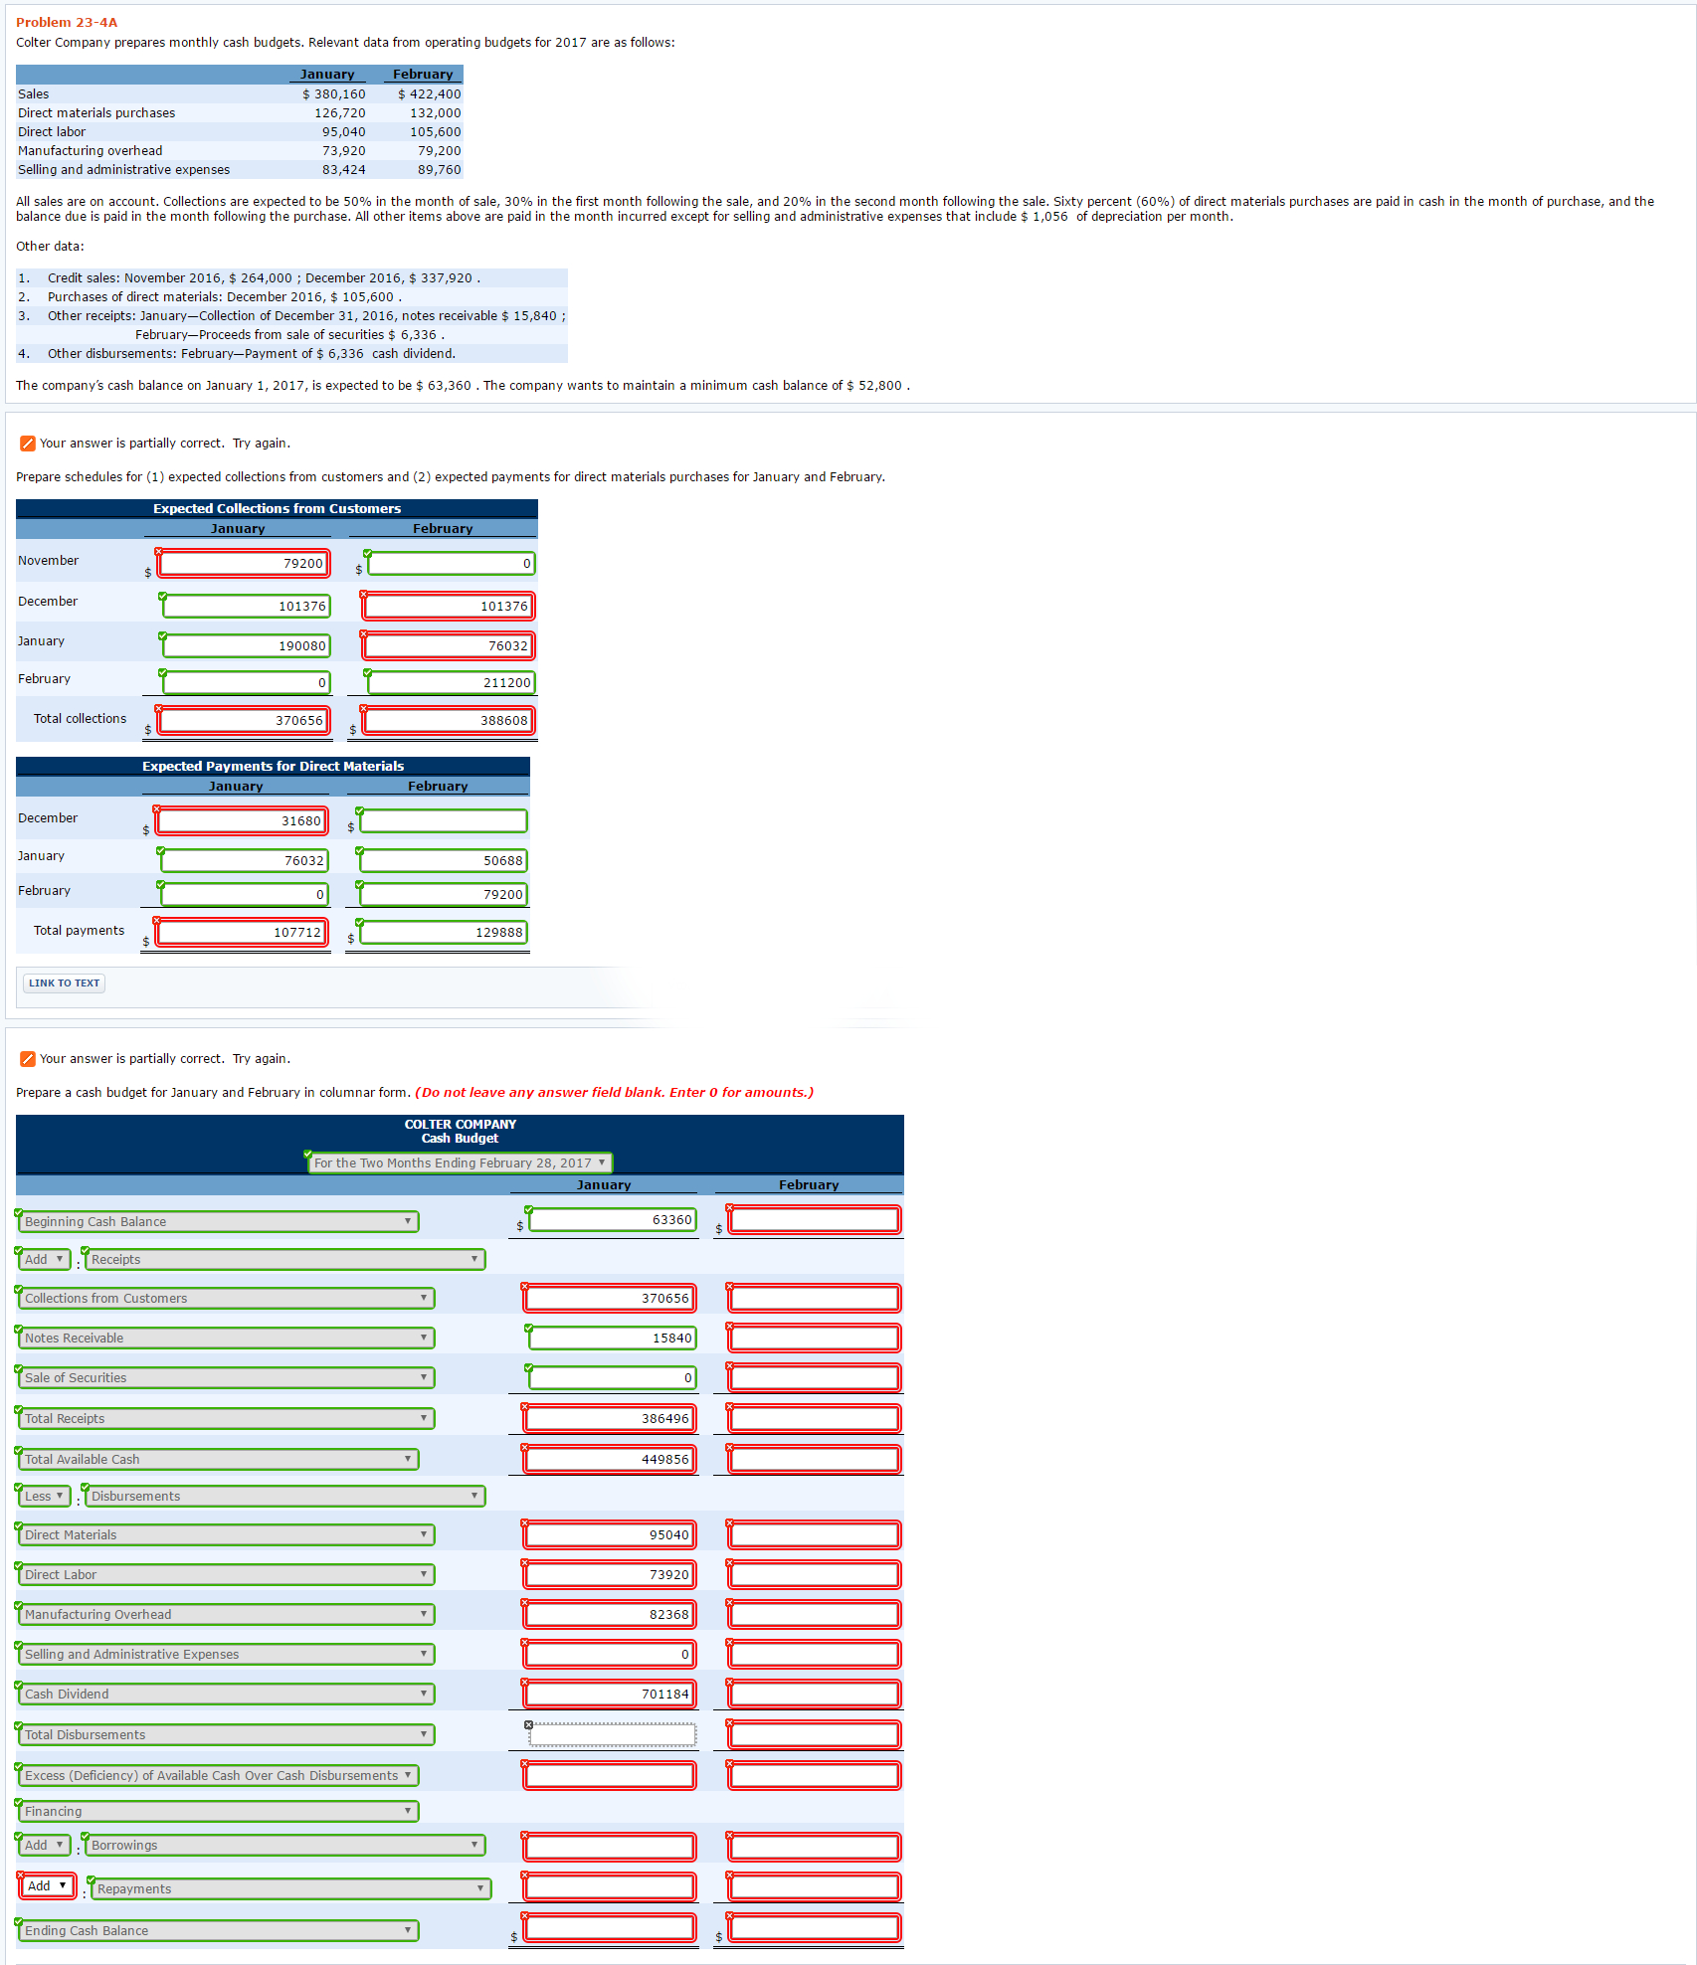Open the Financing dropdown
Image resolution: width=1697 pixels, height=1965 pixels.
pos(218,1811)
